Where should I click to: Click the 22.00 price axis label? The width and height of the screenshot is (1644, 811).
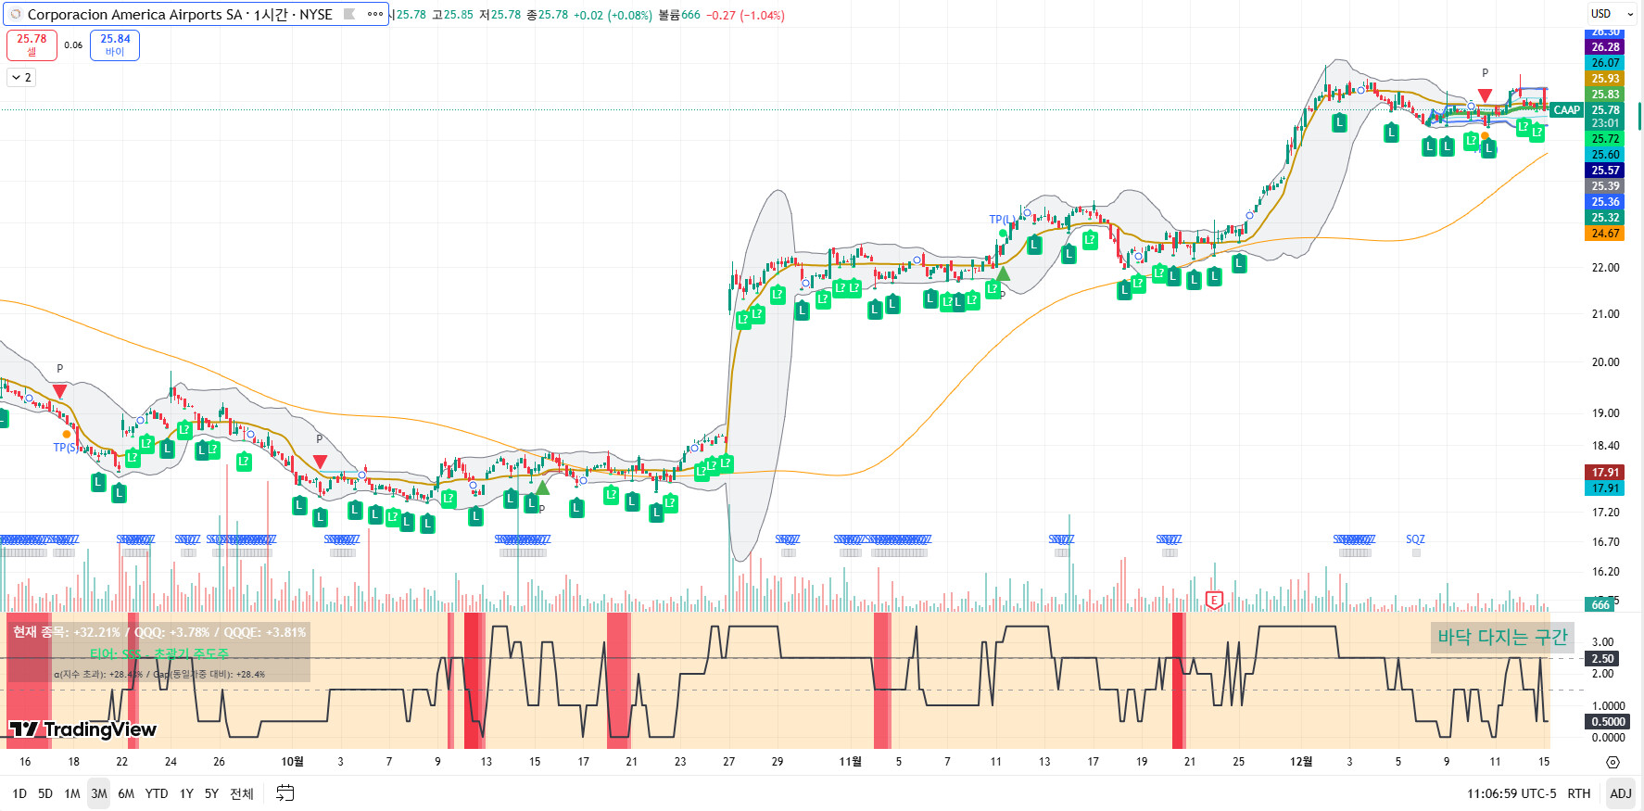1605,268
